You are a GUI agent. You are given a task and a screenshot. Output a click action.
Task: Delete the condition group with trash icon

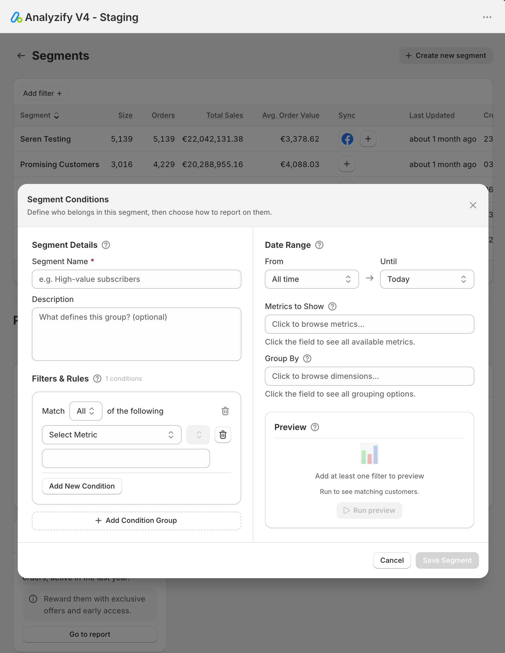click(225, 411)
